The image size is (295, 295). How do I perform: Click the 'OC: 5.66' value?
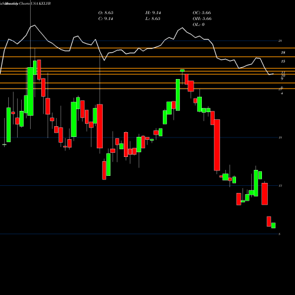[x=202, y=13]
